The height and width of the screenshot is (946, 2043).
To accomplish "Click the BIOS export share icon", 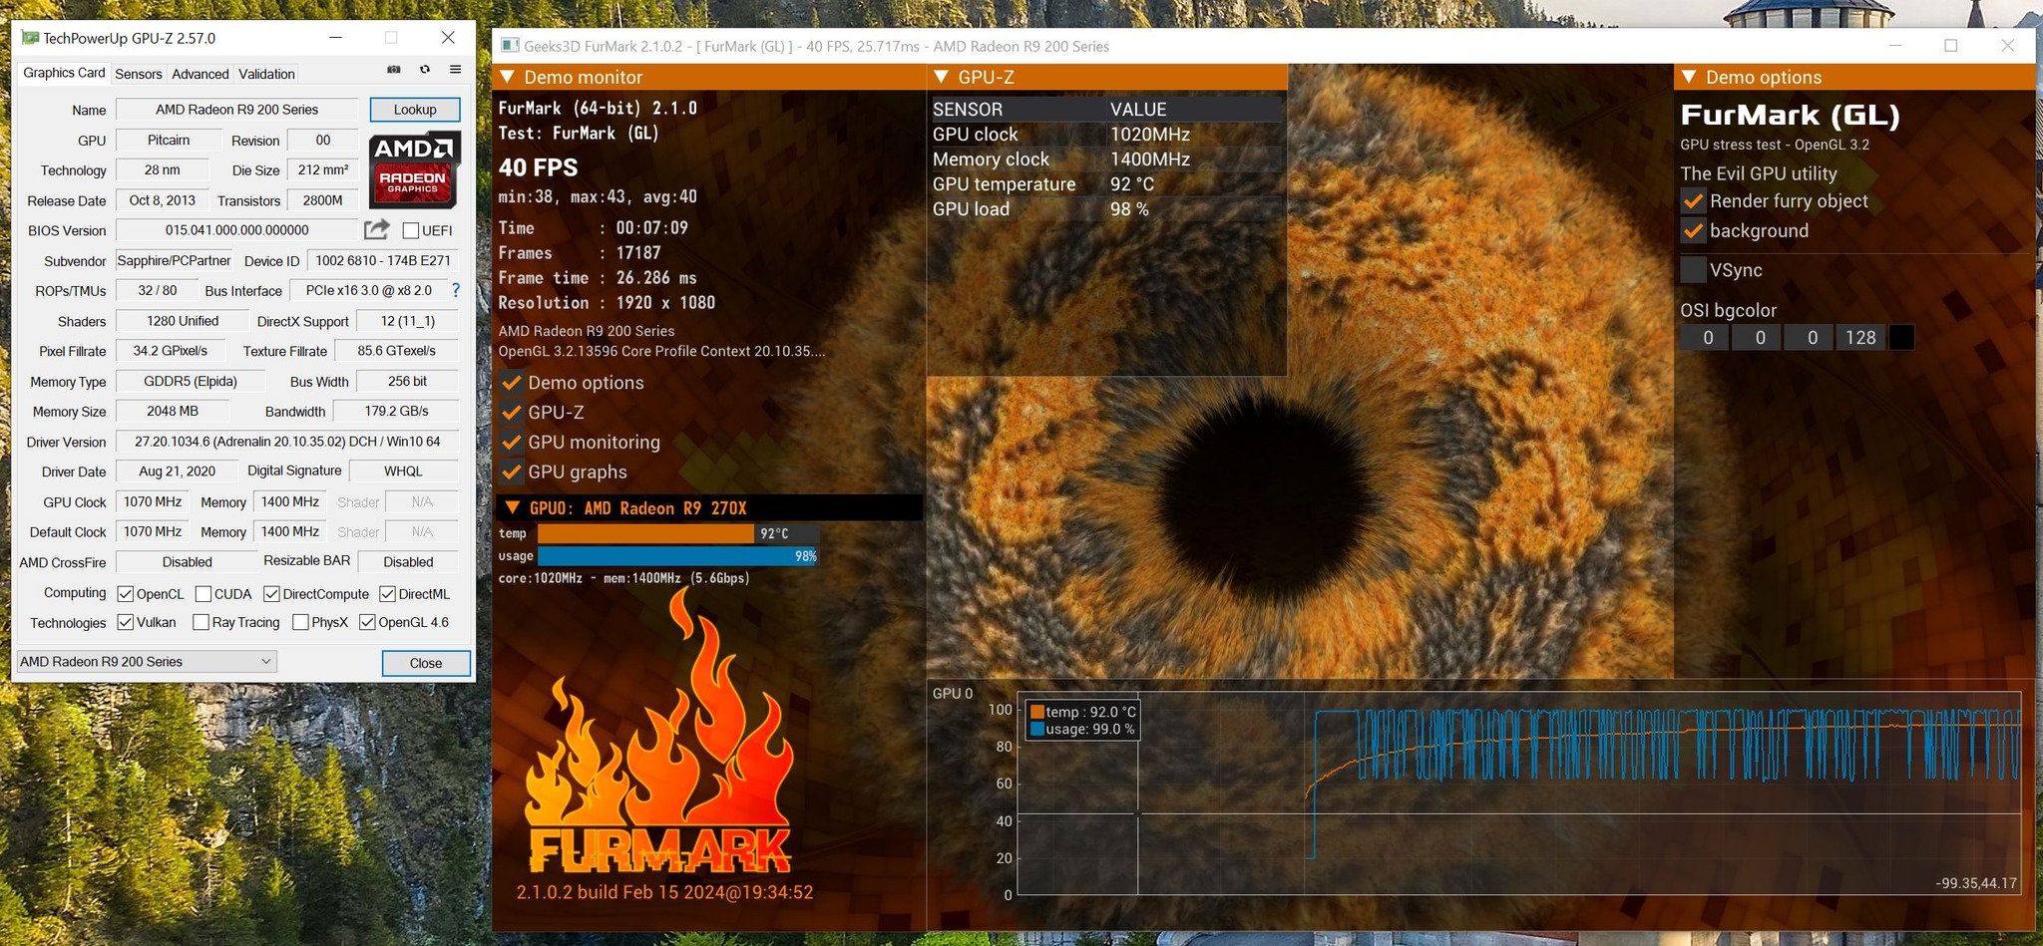I will (376, 229).
